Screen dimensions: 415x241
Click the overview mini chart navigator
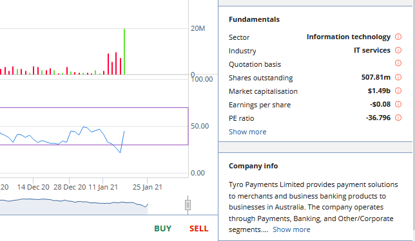74,206
